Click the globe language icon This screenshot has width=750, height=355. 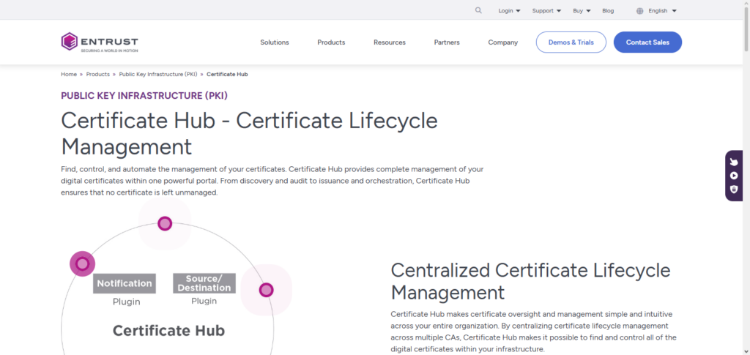[639, 11]
